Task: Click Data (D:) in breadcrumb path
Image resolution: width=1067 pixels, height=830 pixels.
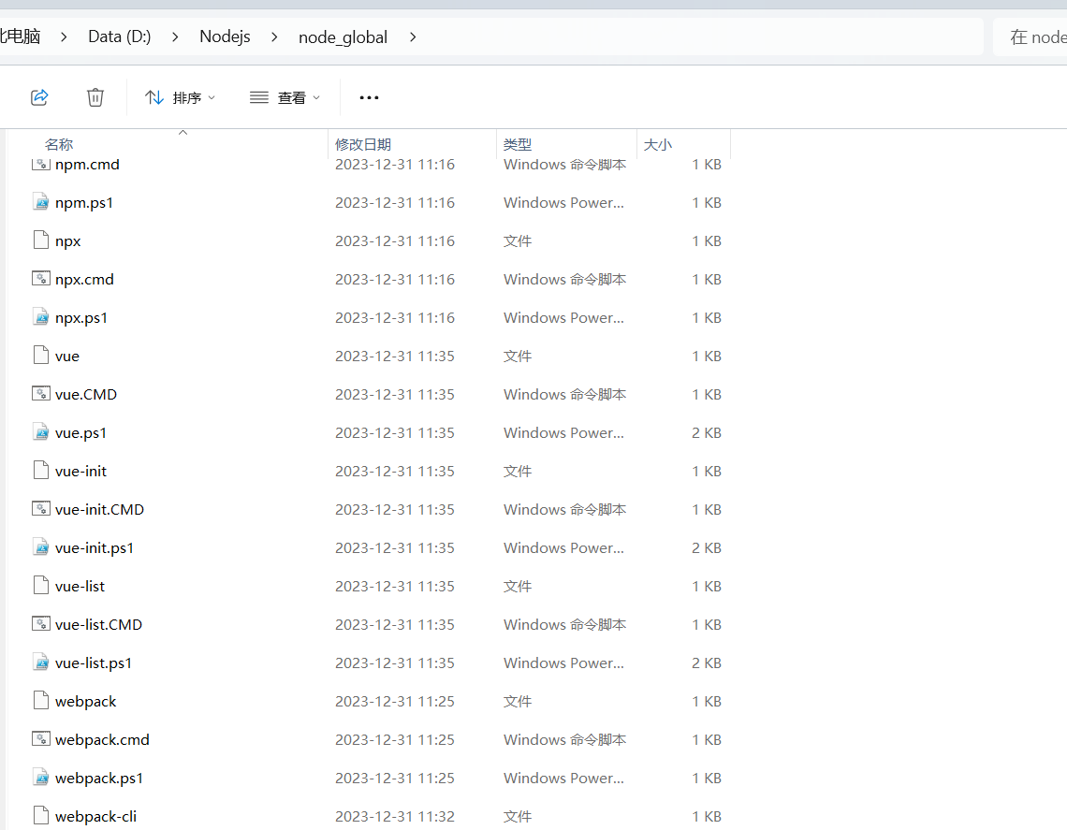Action: click(x=120, y=36)
